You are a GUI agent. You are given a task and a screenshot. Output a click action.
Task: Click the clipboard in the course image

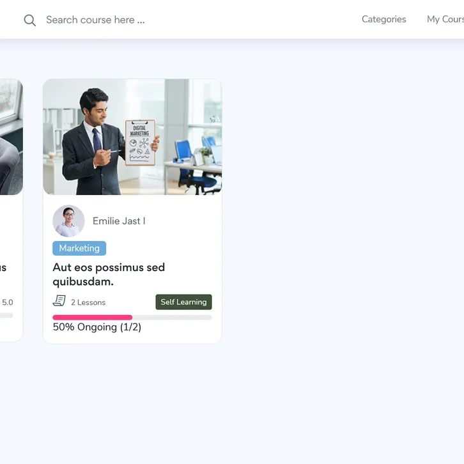pos(140,143)
